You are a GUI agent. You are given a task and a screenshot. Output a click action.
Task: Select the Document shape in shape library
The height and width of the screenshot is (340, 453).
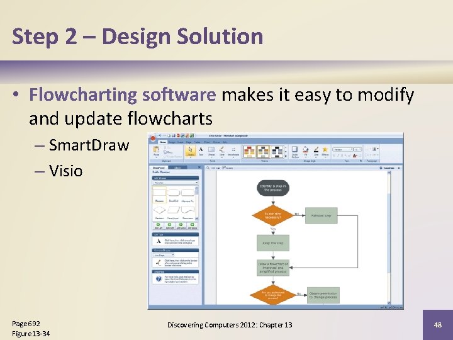187,212
